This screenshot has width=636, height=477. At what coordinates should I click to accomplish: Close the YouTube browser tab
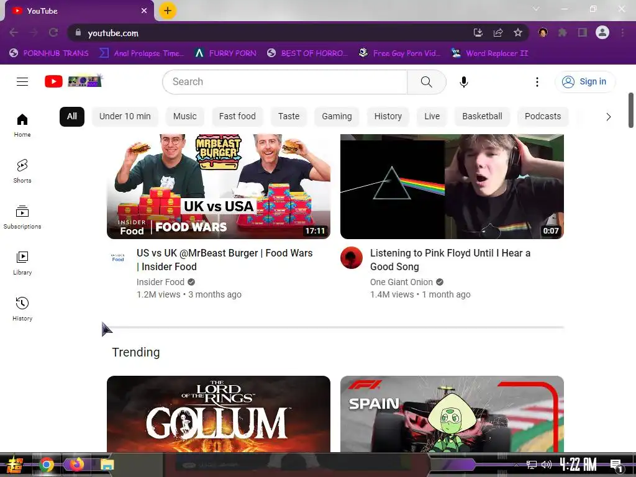pos(144,11)
